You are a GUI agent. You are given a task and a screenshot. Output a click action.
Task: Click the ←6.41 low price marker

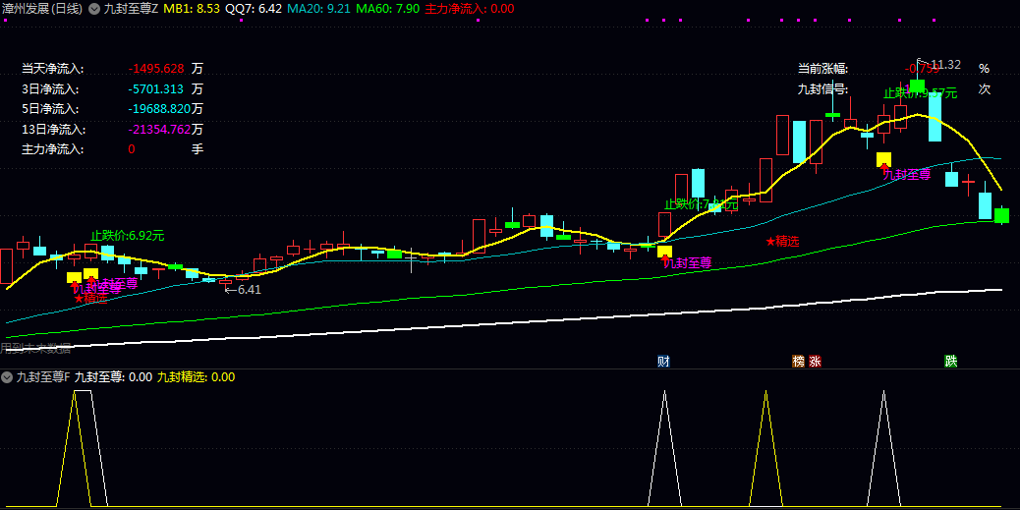(x=243, y=290)
